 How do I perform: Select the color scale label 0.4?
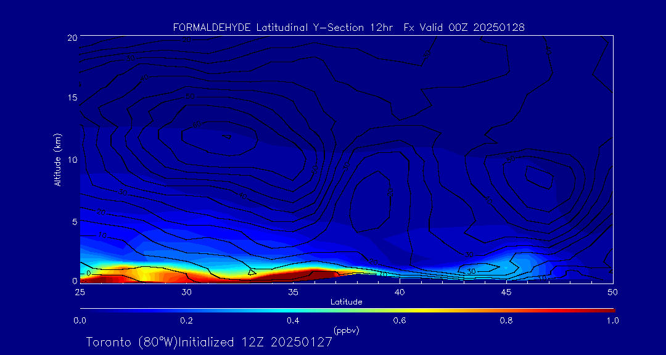(x=293, y=320)
